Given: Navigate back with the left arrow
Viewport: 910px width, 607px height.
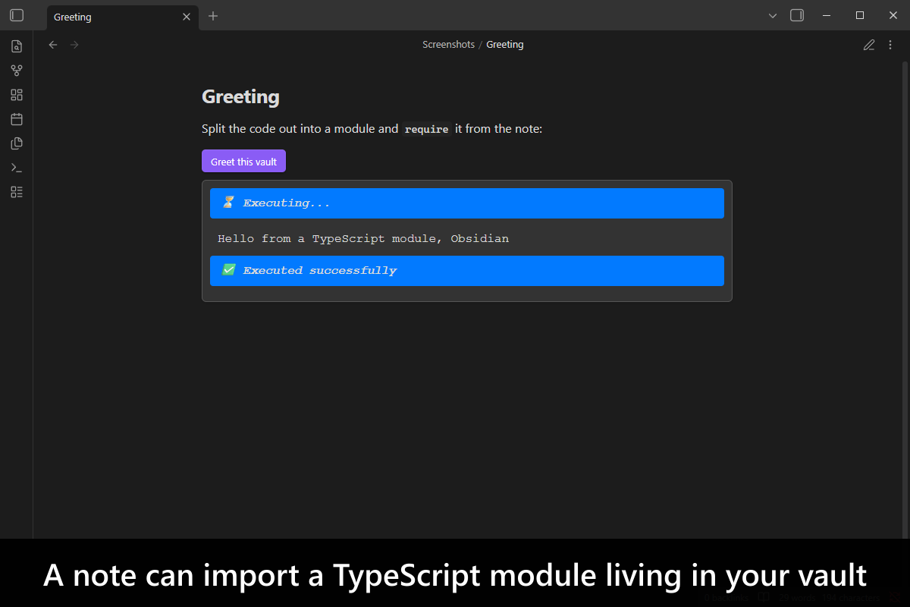Looking at the screenshot, I should pos(53,45).
